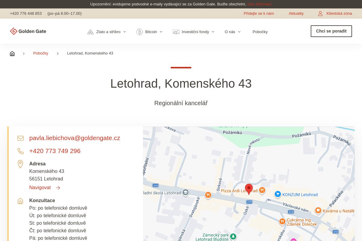
Task: Expand the Zlato a stříbro menu chevron
Action: coord(125,32)
